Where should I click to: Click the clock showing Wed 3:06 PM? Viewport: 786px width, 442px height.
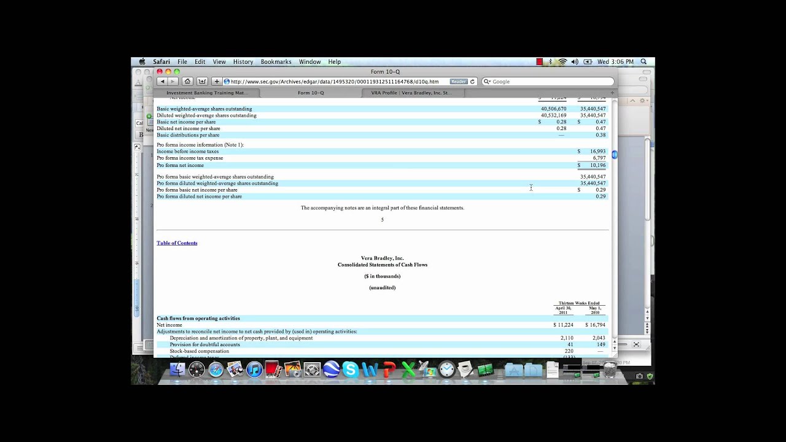pos(615,61)
